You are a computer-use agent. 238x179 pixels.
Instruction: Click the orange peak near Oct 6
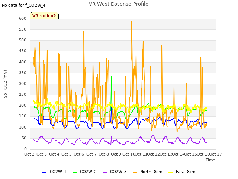pos(84,32)
